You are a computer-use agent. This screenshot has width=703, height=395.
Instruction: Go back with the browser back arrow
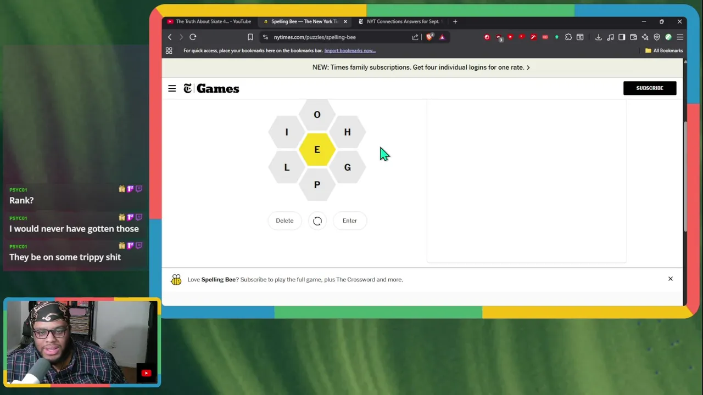click(x=170, y=37)
